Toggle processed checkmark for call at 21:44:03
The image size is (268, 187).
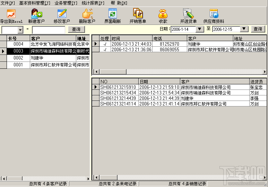coord(105,44)
